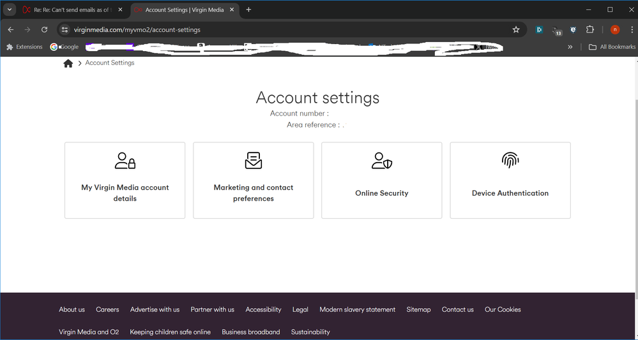Go forward one page
This screenshot has width=638, height=340.
[x=27, y=29]
